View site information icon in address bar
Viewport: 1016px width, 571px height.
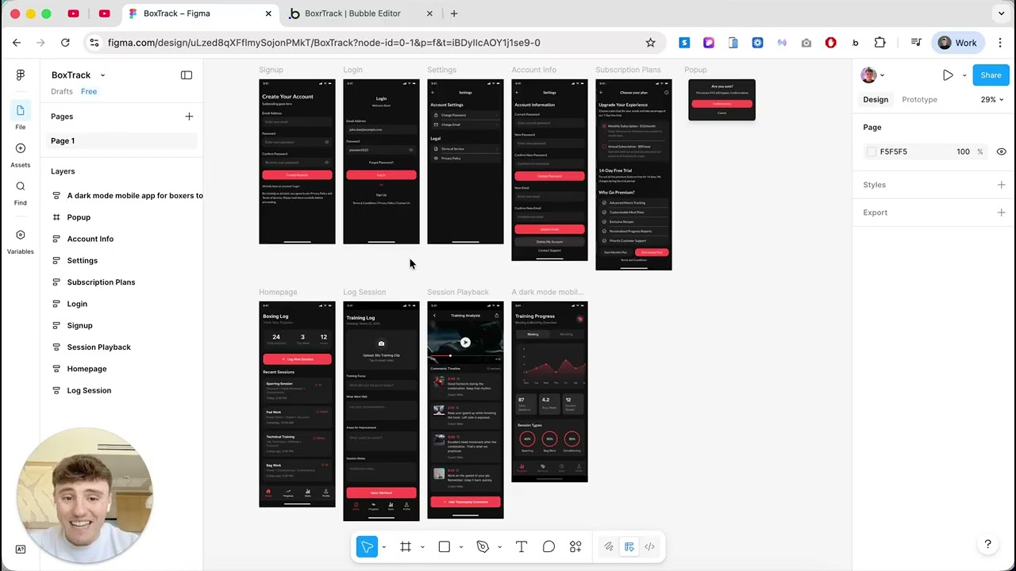tap(94, 43)
